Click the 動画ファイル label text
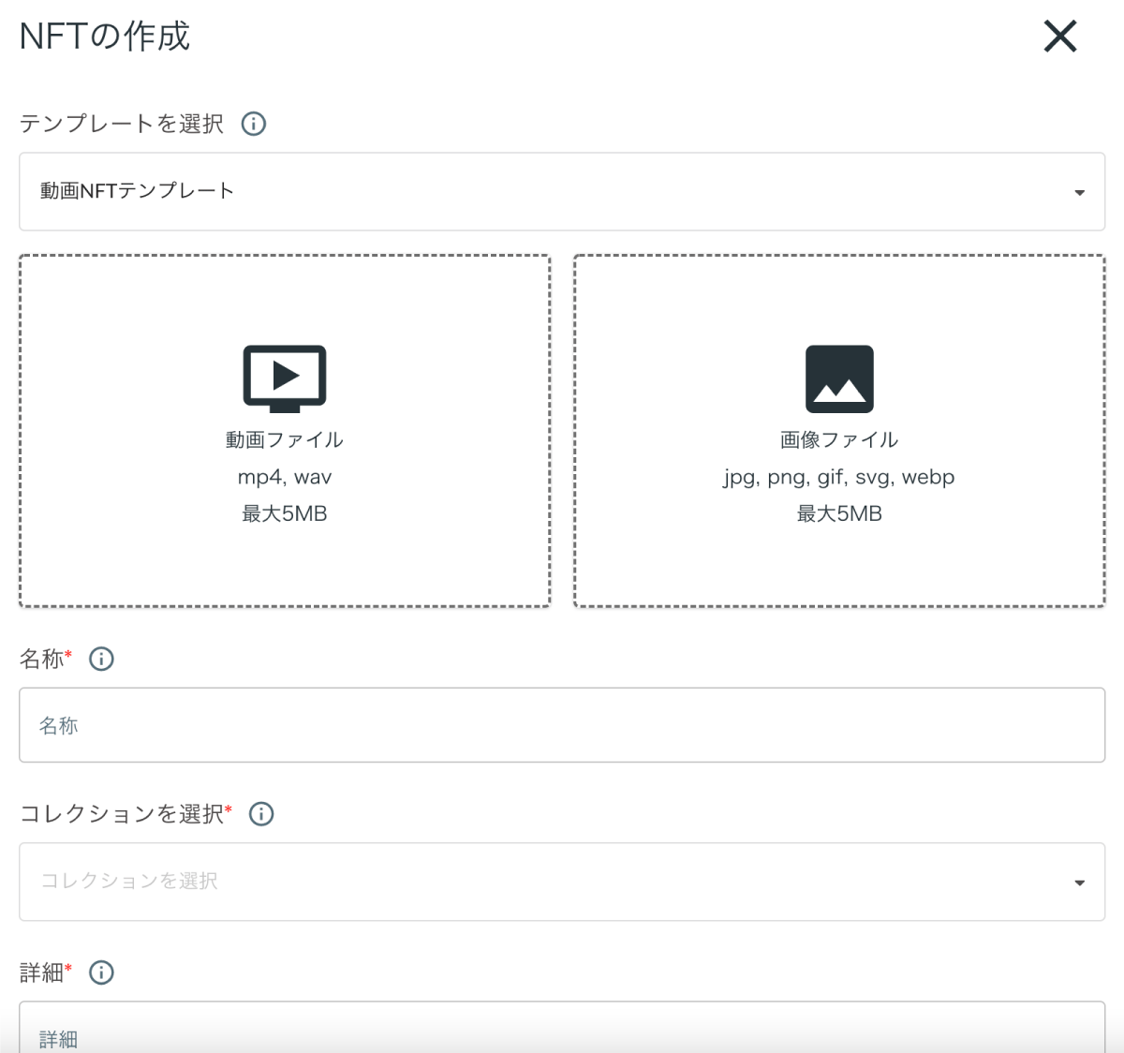The width and height of the screenshot is (1124, 1053). 285,438
